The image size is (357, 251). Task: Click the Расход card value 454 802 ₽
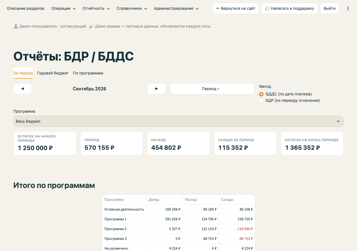coord(166,148)
